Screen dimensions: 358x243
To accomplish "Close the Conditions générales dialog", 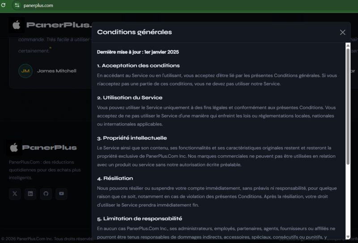I will (342, 32).
